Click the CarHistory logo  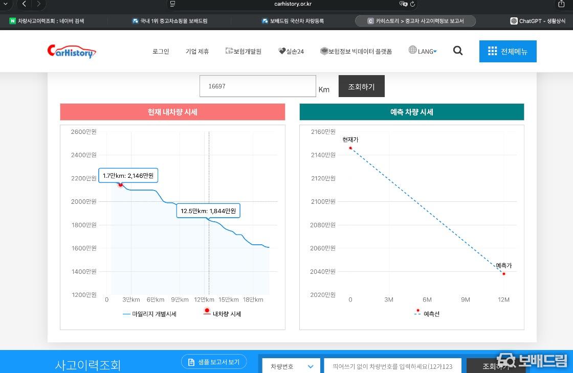coord(72,51)
